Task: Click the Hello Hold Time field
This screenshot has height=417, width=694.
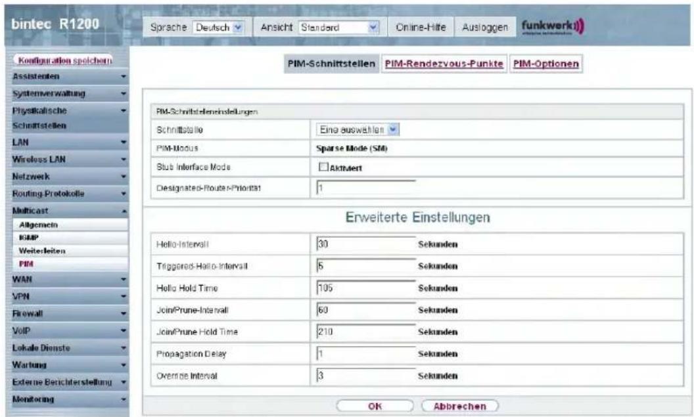Action: pyautogui.click(x=366, y=288)
